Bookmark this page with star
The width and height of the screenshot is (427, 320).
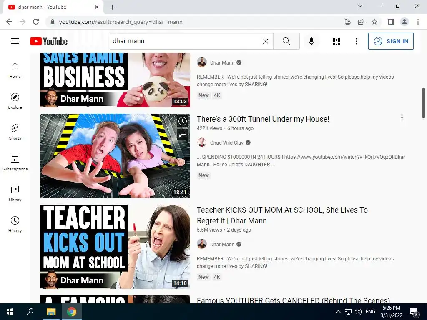(374, 22)
